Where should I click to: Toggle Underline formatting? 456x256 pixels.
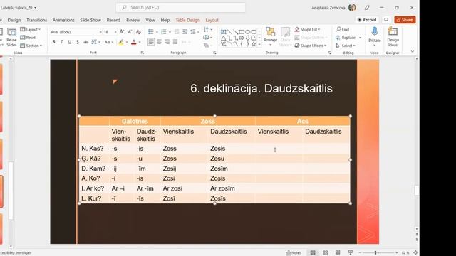point(70,42)
